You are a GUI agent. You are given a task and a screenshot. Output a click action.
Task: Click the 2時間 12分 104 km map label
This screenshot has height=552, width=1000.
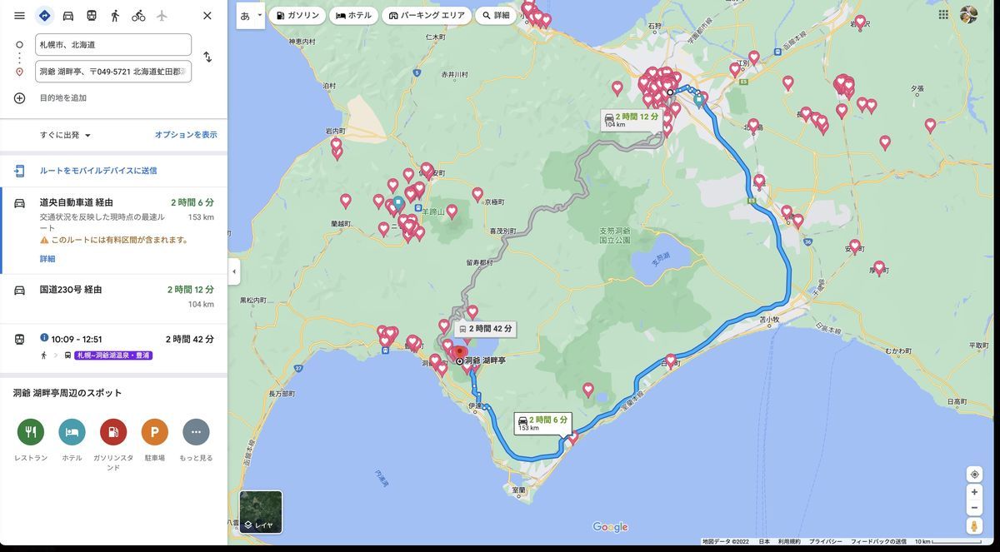[632, 120]
